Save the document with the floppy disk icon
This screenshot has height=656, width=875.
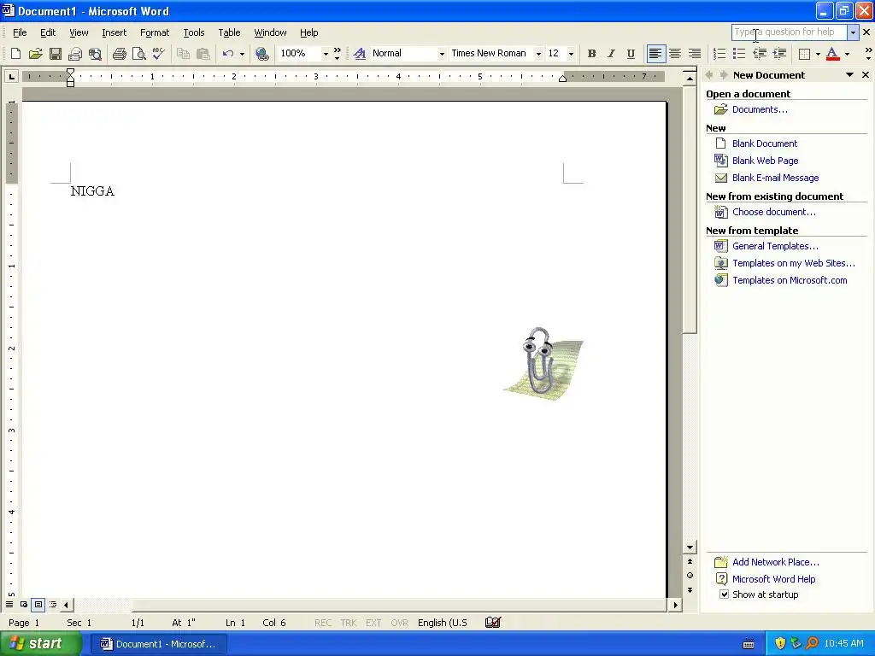(56, 54)
